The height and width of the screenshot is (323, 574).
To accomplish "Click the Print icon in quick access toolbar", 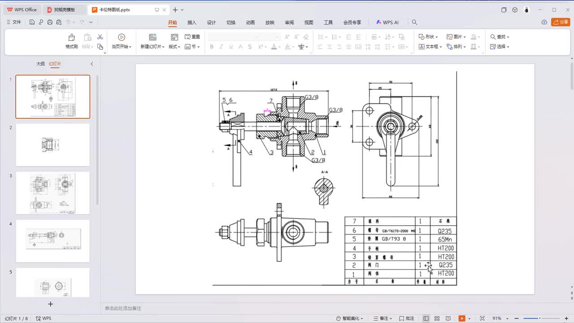I will (x=50, y=22).
